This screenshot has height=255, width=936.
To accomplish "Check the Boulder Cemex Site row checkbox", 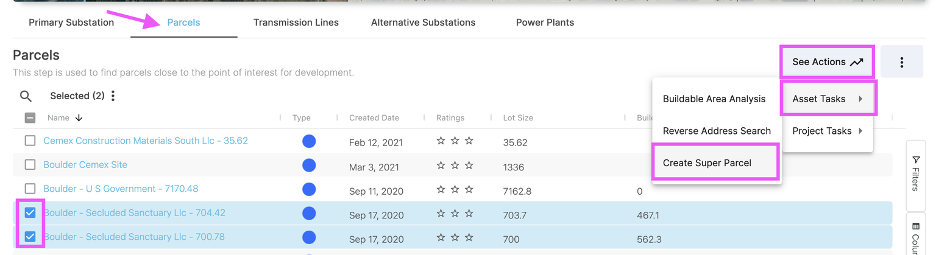I will [30, 164].
